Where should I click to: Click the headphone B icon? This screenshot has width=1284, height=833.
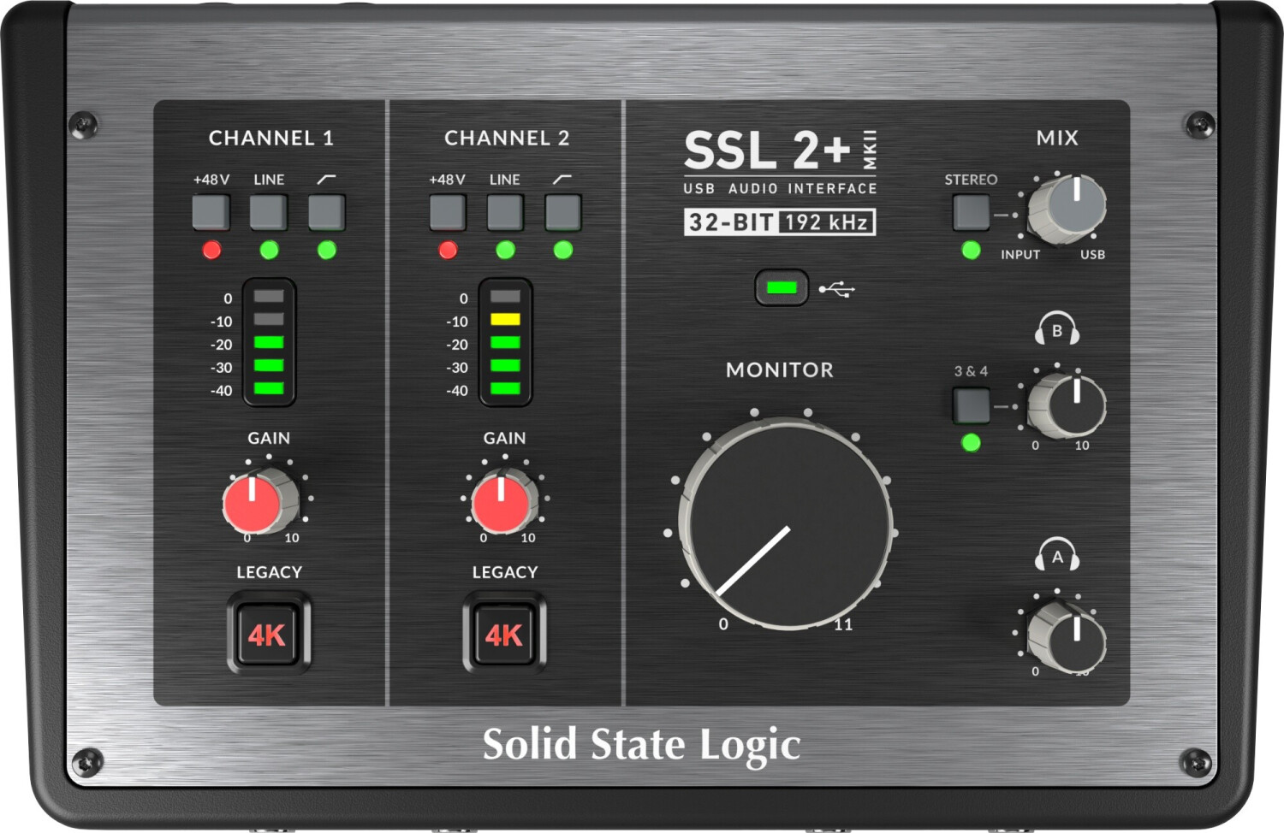click(1057, 330)
